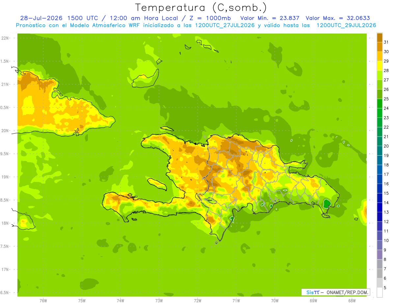
Task: Click the white legend swatch below 5
Action: point(380,292)
